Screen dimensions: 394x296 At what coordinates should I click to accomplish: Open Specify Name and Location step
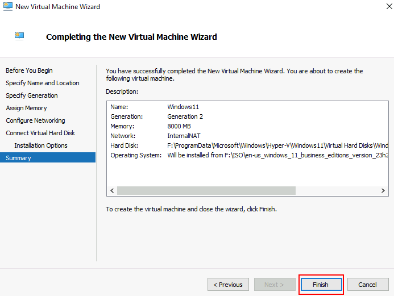coord(43,83)
